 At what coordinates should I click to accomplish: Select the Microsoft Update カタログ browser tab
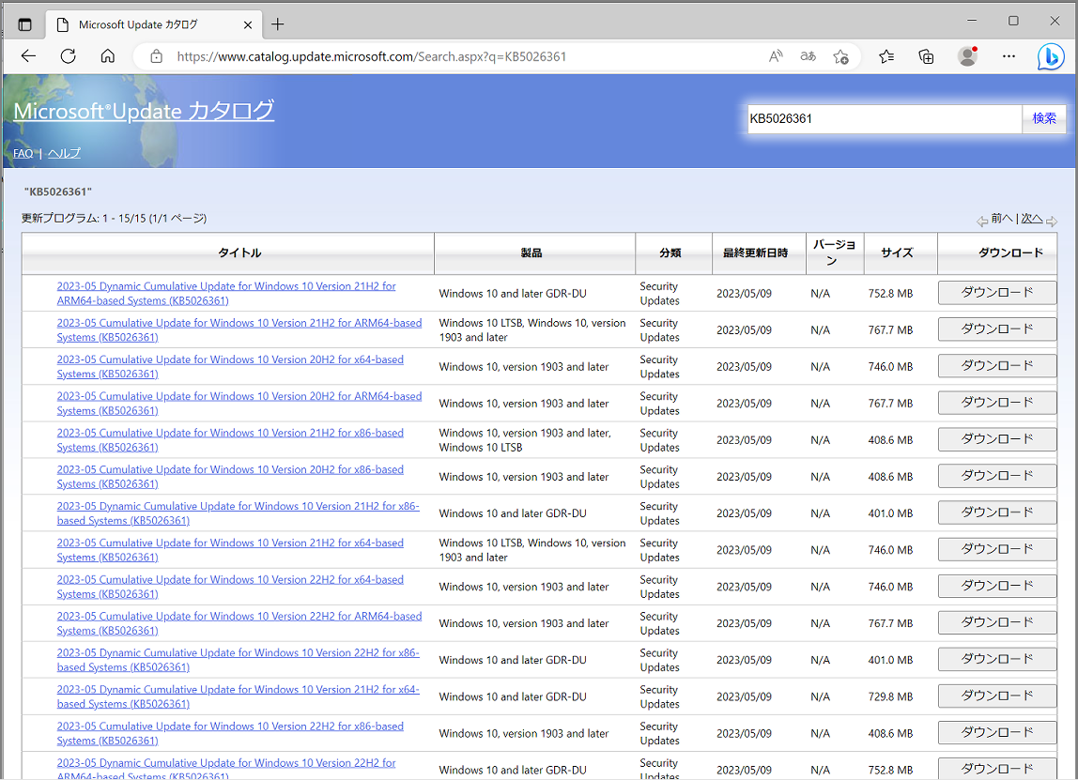154,24
